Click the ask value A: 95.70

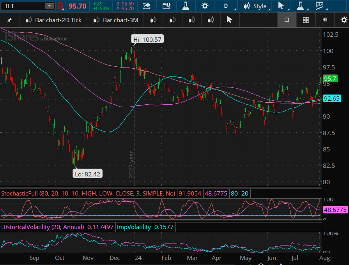click(125, 9)
